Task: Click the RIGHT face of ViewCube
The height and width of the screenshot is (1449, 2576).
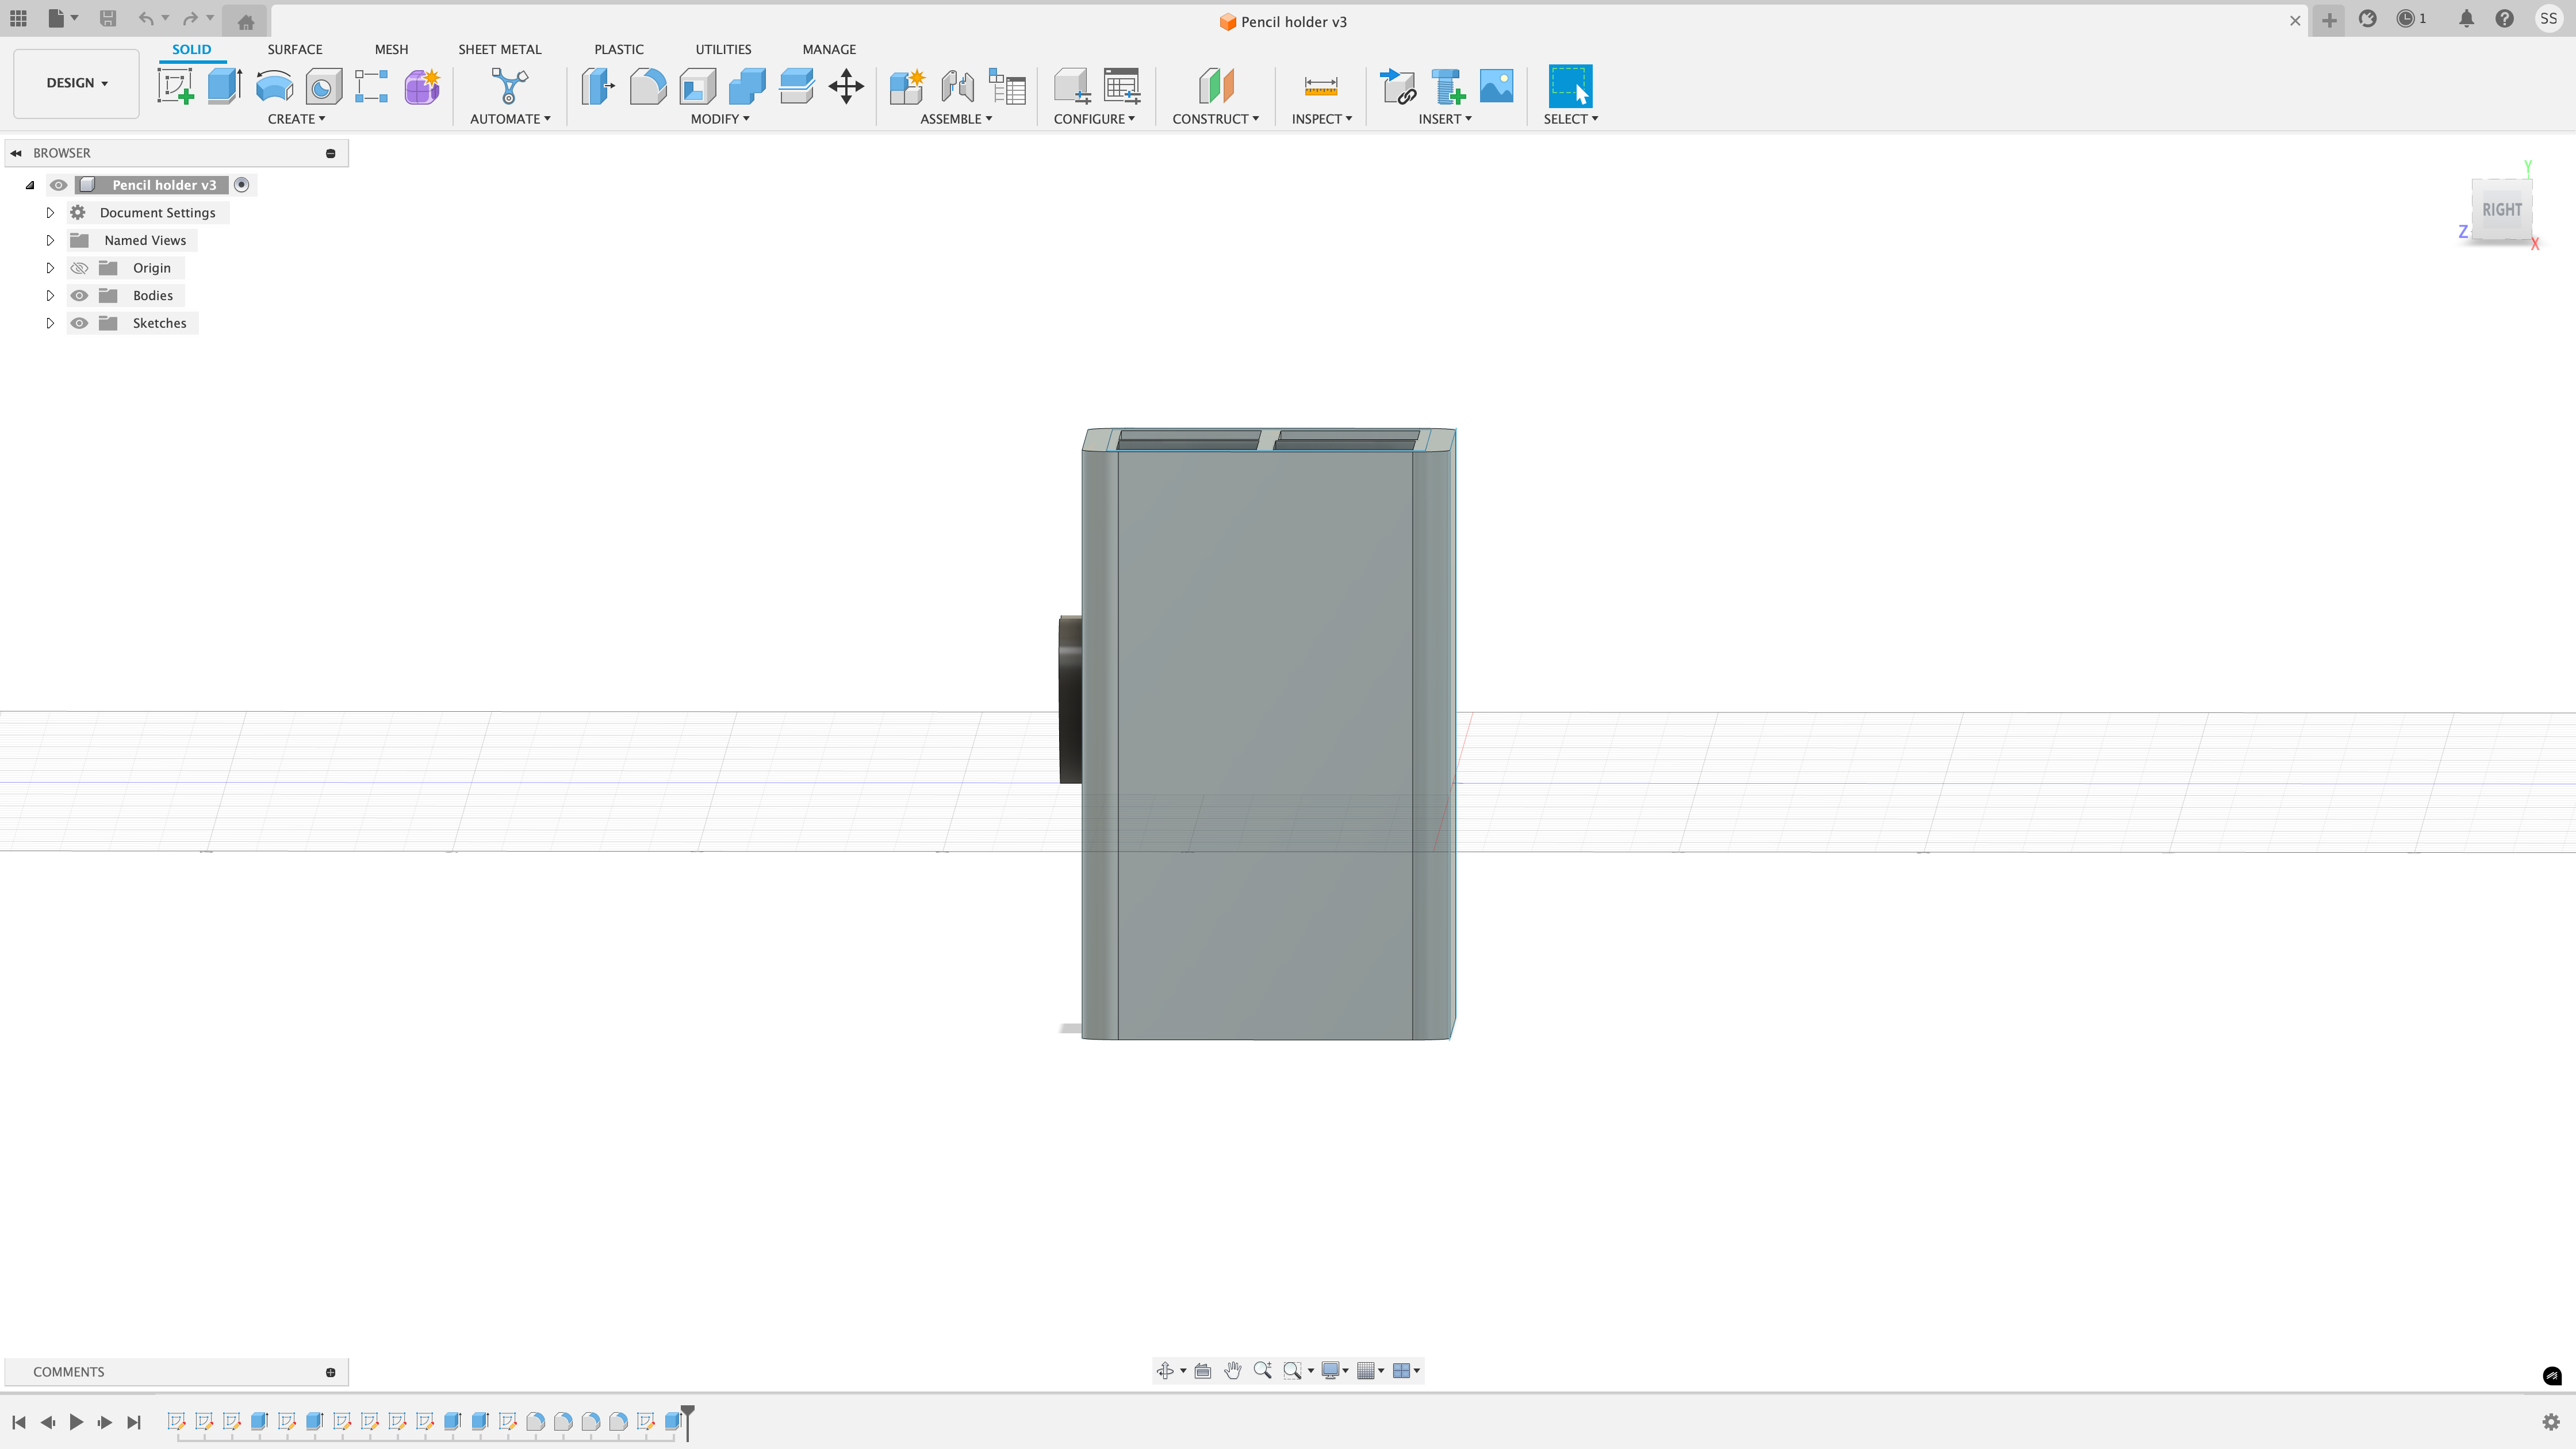Action: [x=2501, y=210]
